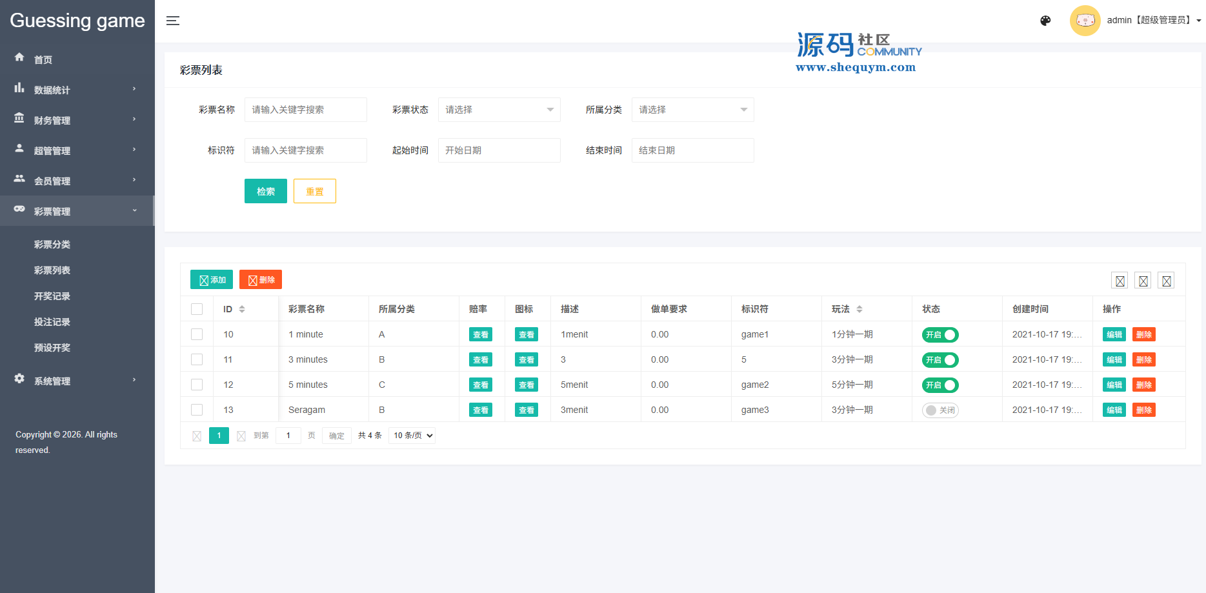
Task: Select 彩票分类 submenu item
Action: (x=52, y=245)
